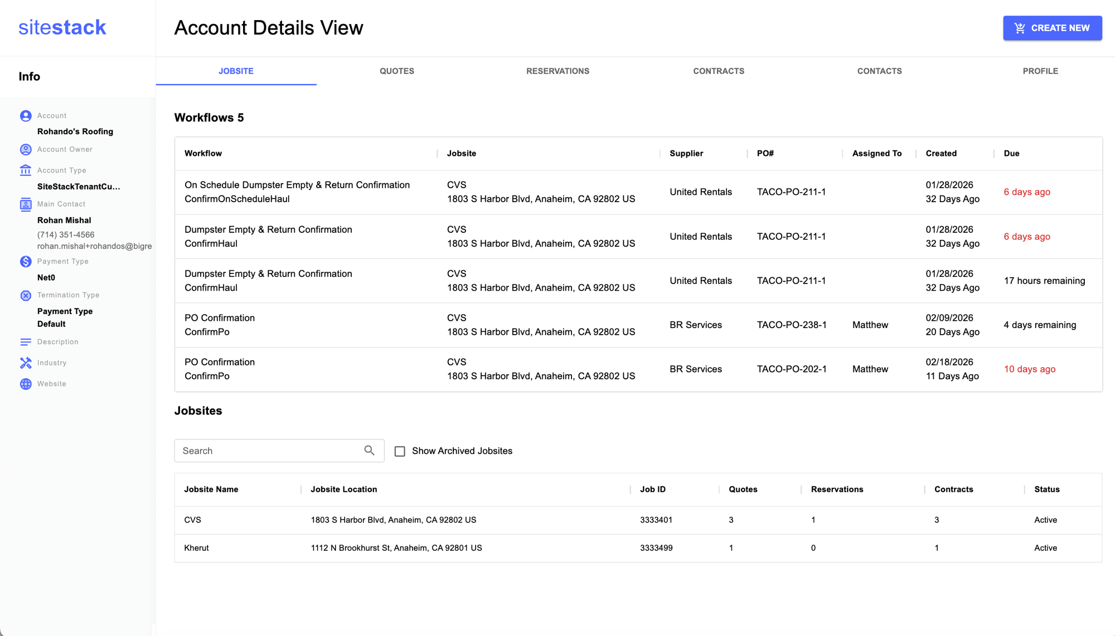1115x636 pixels.
Task: Open the PROFILE tab
Action: (x=1040, y=71)
